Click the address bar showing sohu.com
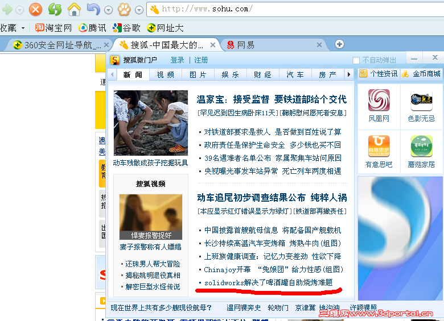Screen dimensions: 444x321 294,9
